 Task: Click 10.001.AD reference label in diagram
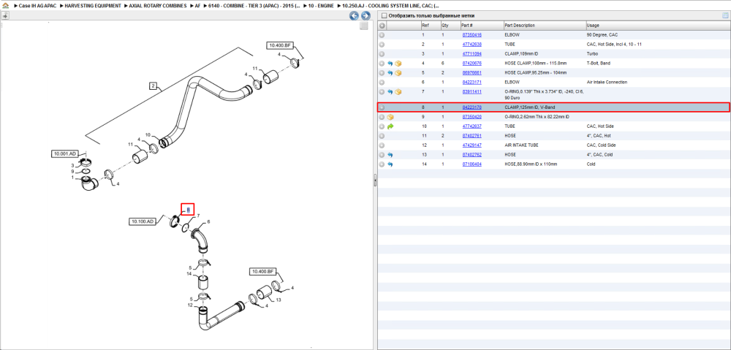(64, 153)
